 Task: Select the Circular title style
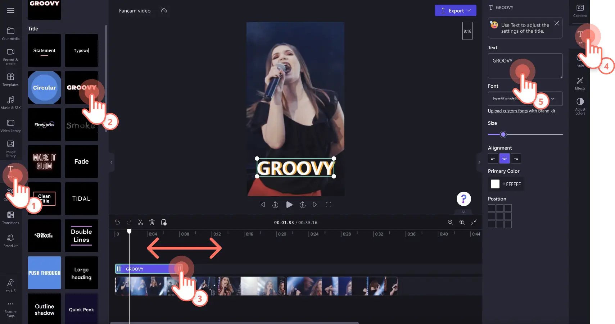[44, 87]
